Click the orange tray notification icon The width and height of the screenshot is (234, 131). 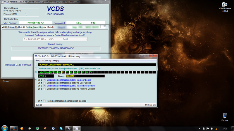coord(216,129)
